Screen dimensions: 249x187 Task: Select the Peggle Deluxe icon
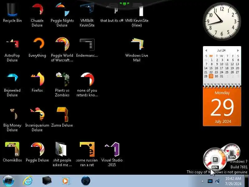[37, 152]
